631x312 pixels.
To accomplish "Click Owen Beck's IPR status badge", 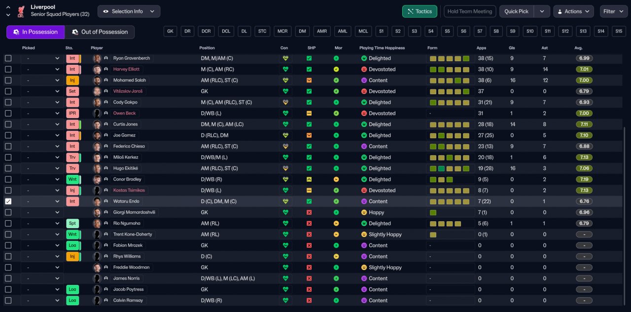I will click(72, 114).
